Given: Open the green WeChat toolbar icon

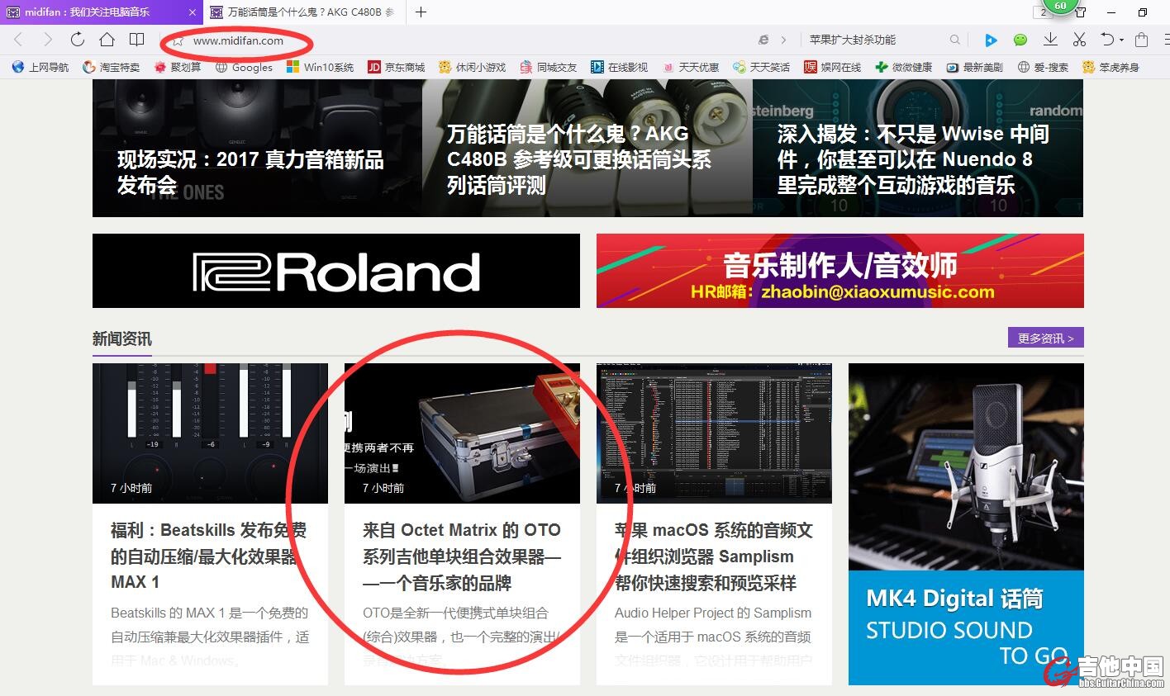Looking at the screenshot, I should tap(1020, 40).
